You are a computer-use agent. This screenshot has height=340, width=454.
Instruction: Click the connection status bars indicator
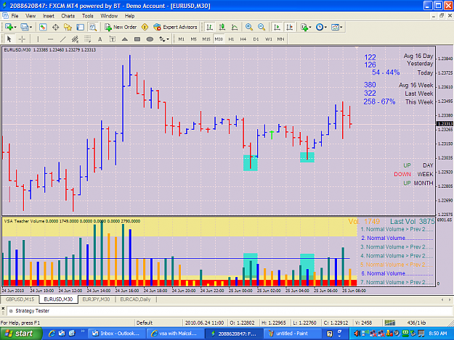tap(390, 323)
